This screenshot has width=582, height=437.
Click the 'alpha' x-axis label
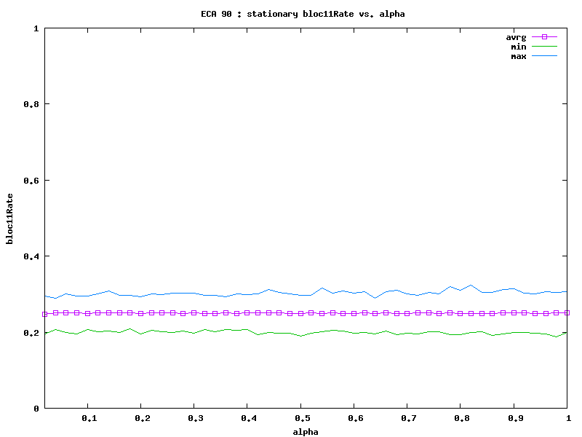(306, 431)
